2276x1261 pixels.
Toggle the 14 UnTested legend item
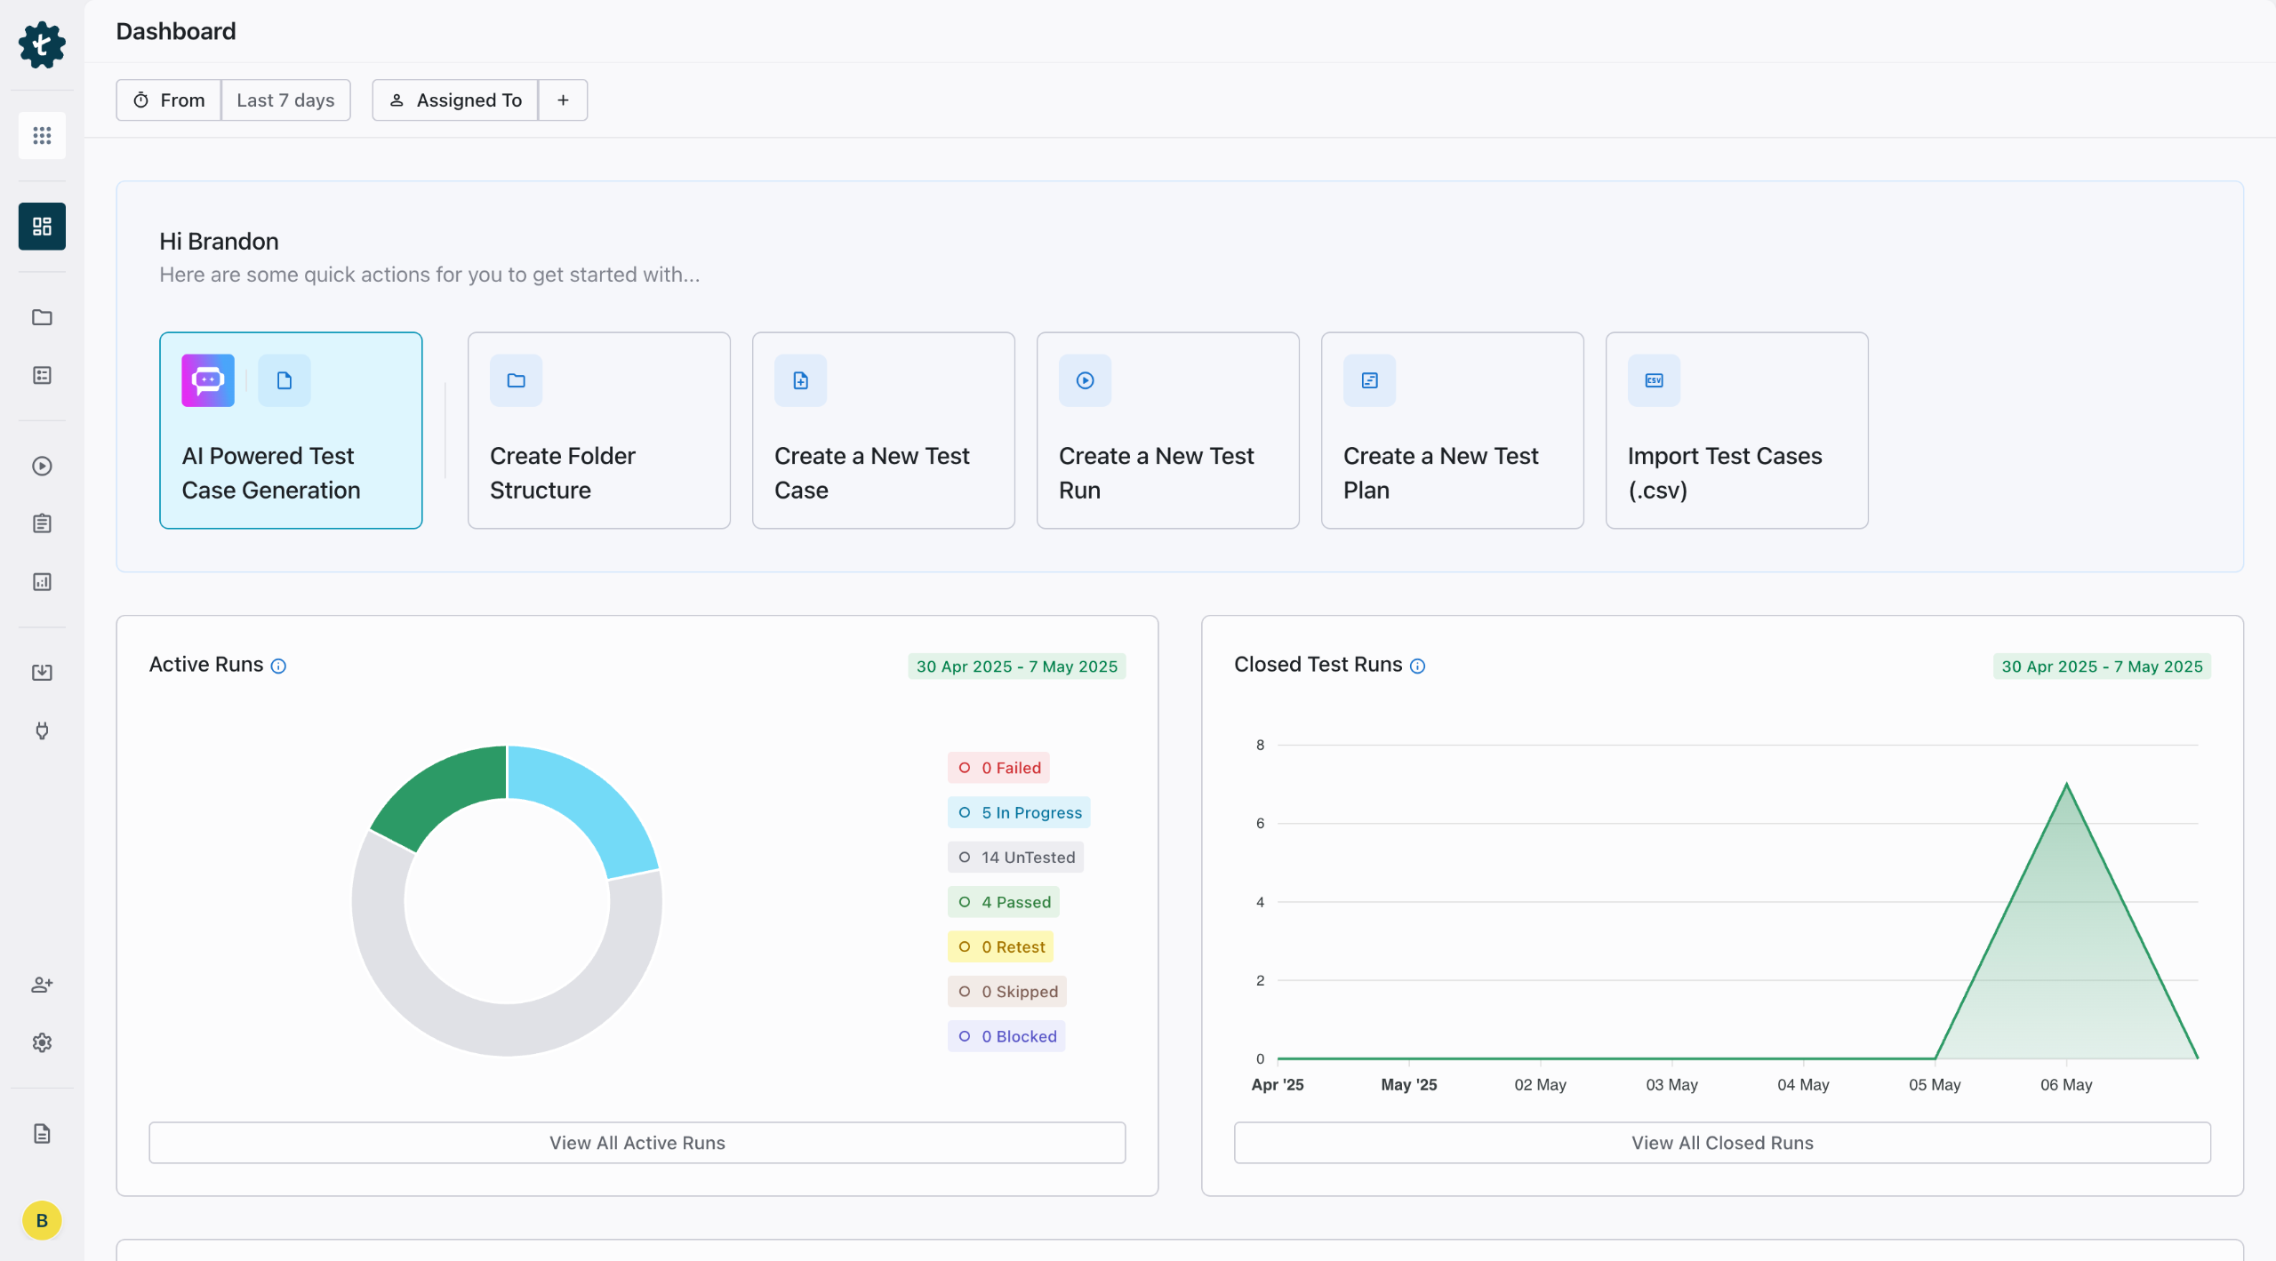coord(1015,858)
